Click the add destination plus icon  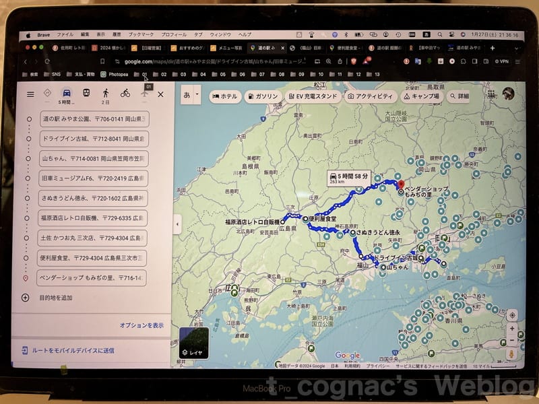point(26,298)
